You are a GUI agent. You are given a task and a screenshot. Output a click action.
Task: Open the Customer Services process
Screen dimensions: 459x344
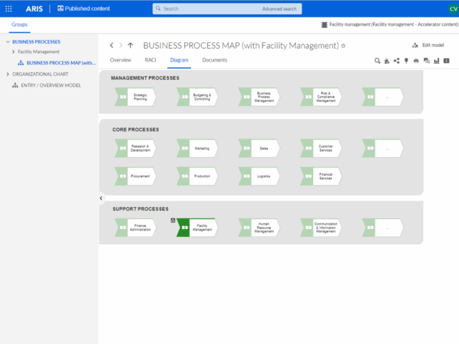[321, 148]
